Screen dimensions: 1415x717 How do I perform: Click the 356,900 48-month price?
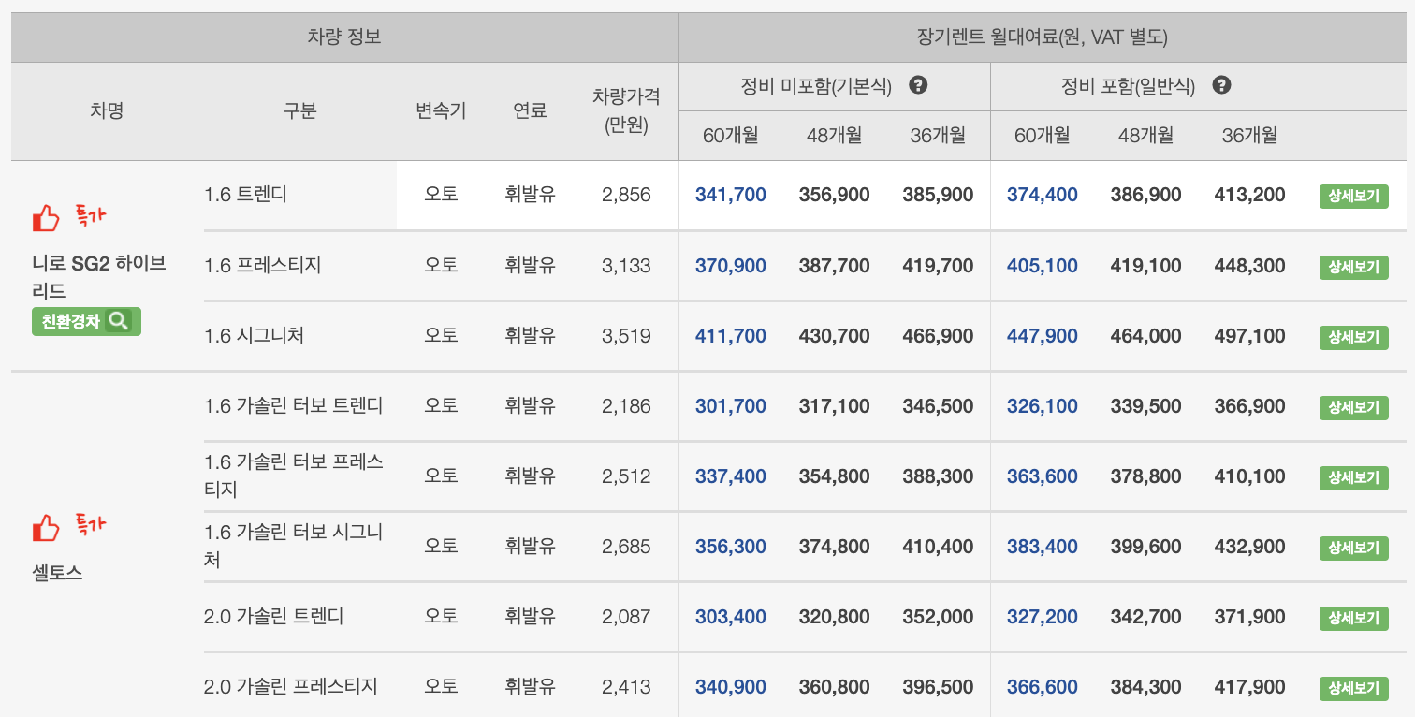[834, 195]
